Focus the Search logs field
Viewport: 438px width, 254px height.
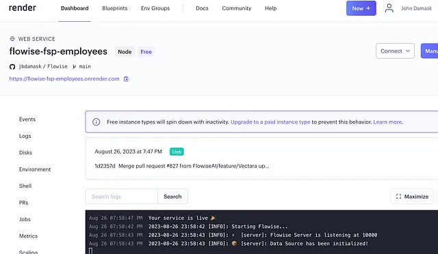pyautogui.click(x=122, y=197)
